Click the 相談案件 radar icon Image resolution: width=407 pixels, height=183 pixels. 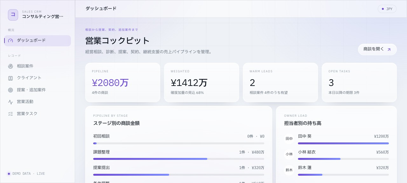click(x=10, y=66)
